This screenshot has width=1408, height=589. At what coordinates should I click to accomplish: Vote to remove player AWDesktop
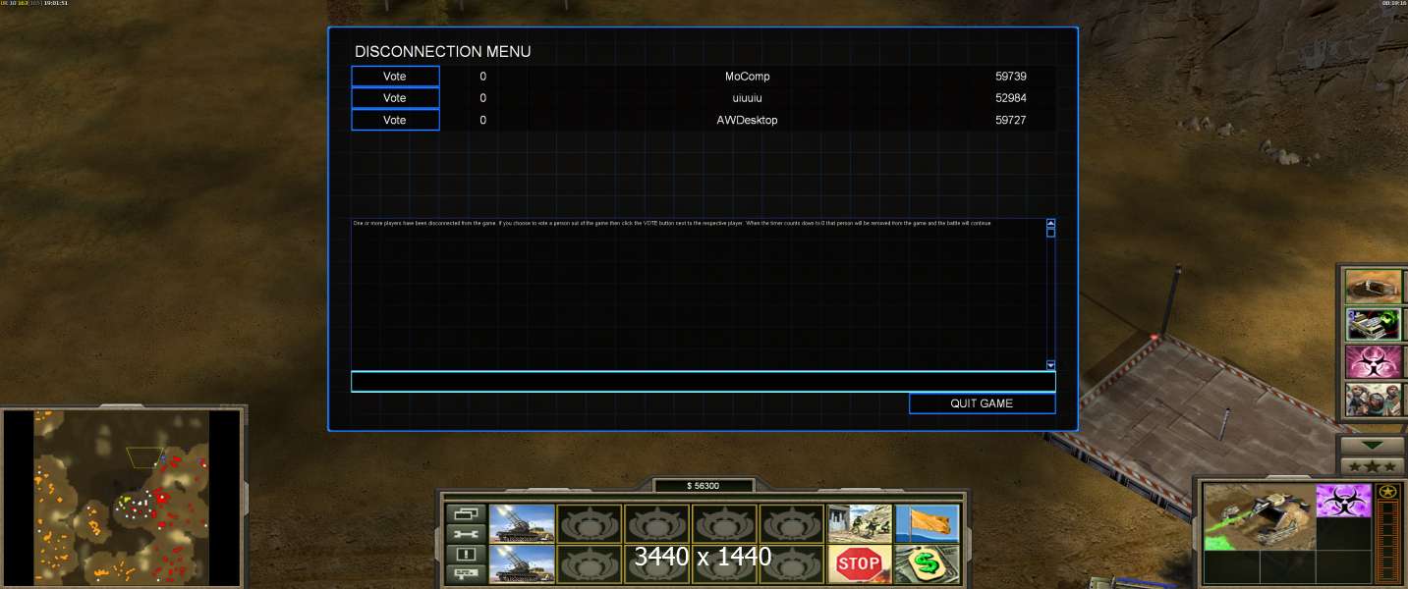(395, 120)
